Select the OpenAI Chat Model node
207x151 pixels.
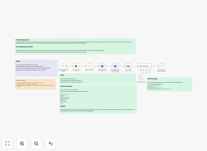pos(141,79)
